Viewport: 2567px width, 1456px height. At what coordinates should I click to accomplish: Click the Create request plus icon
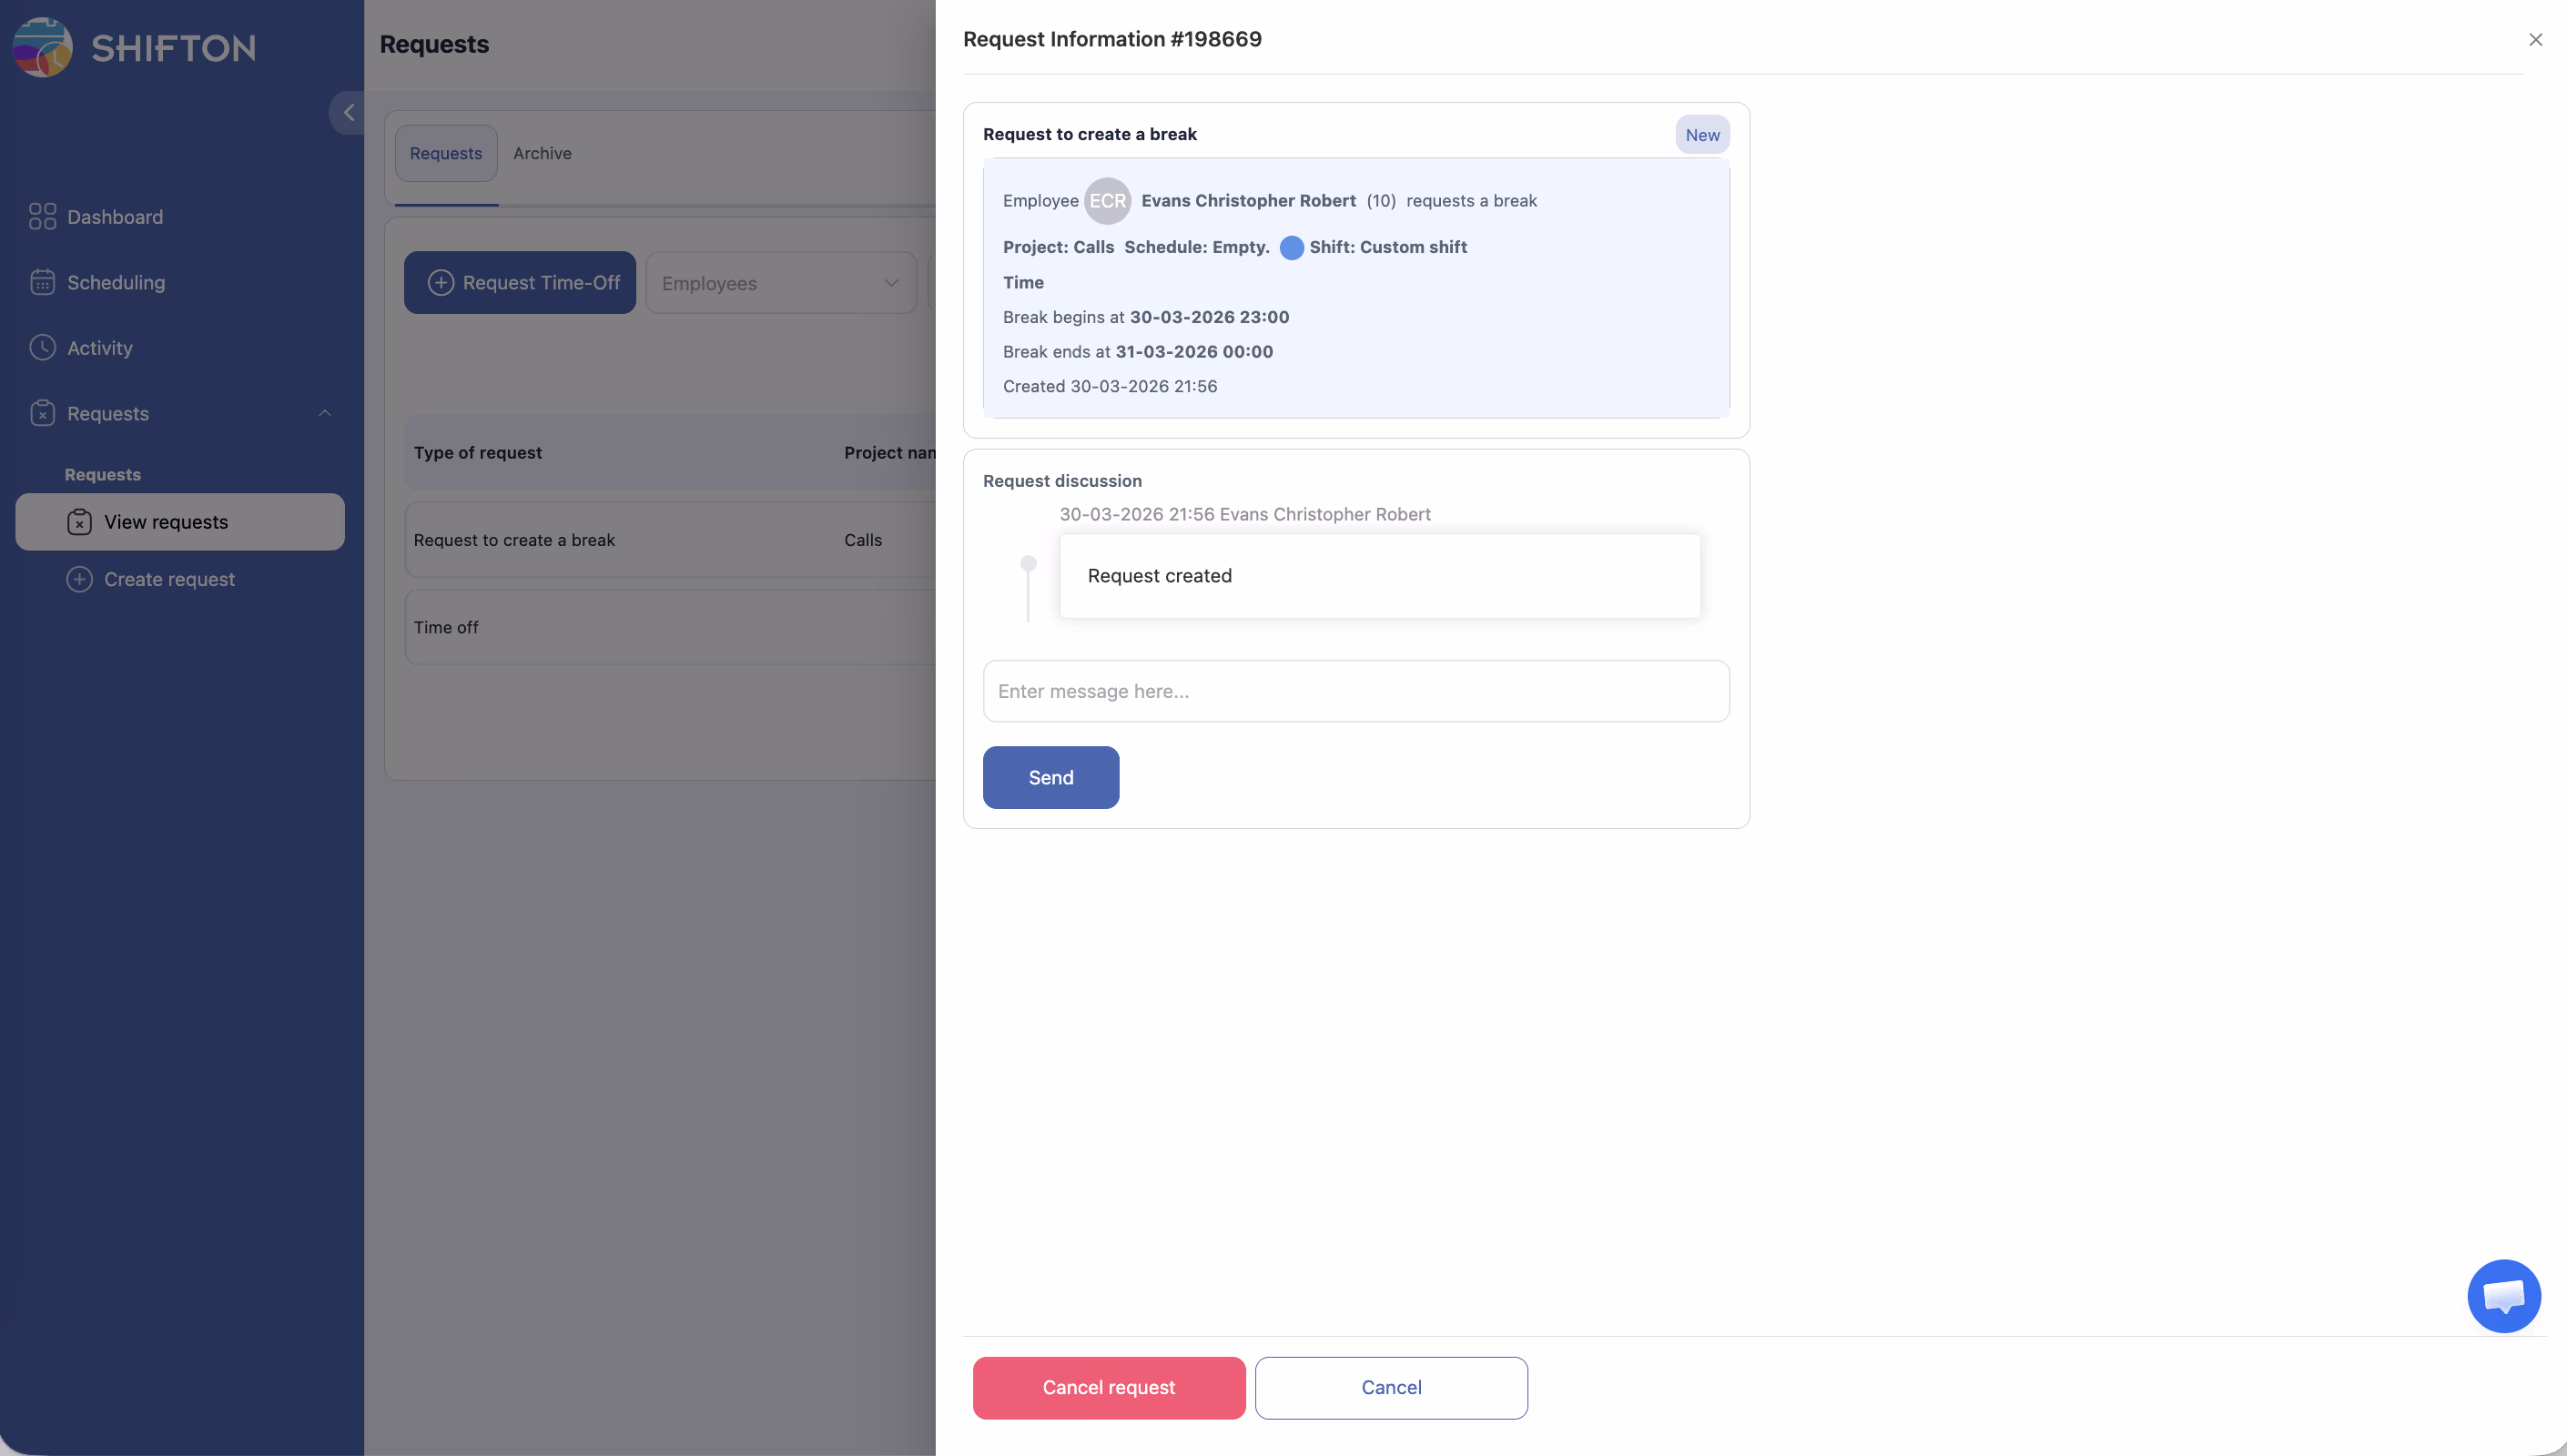(x=79, y=579)
